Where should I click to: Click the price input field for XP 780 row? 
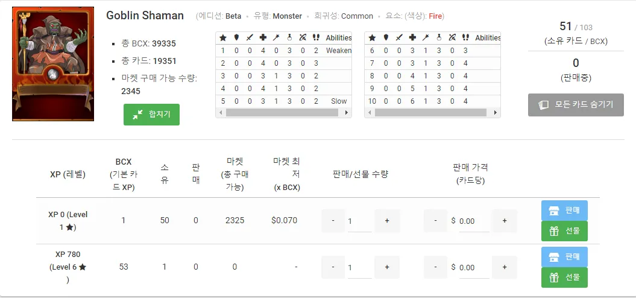(x=473, y=268)
